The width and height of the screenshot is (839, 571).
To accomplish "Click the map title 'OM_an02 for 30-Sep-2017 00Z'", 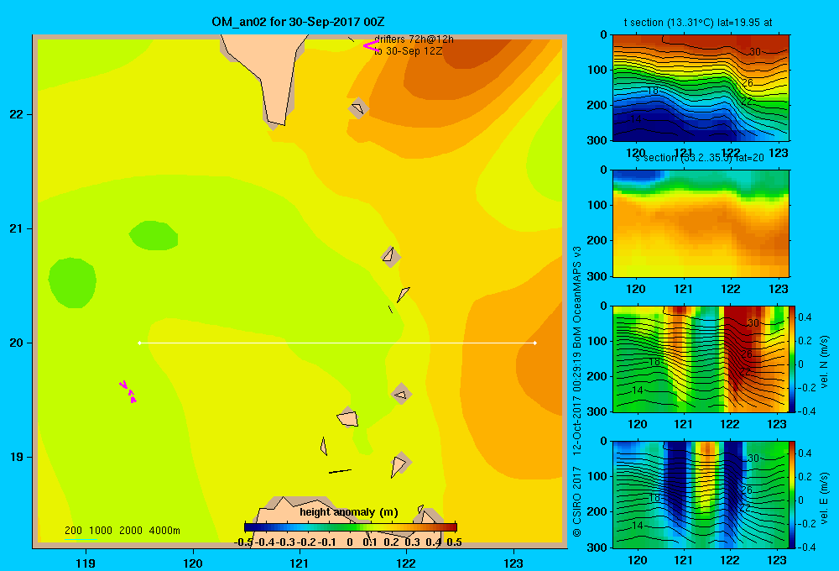I will tap(298, 22).
